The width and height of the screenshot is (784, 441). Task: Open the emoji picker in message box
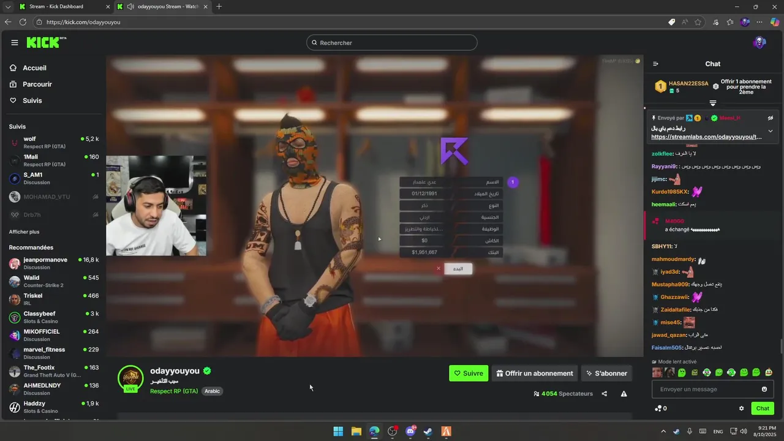(764, 389)
